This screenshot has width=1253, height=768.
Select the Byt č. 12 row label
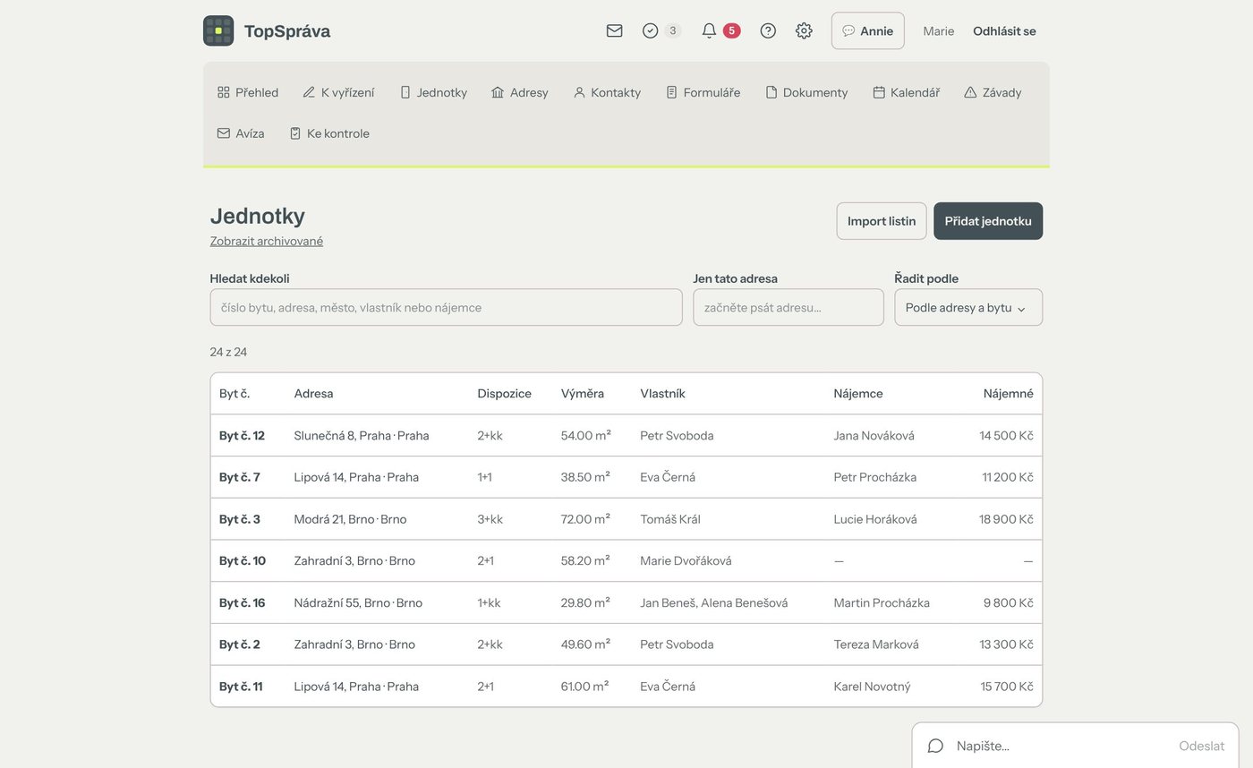point(242,436)
